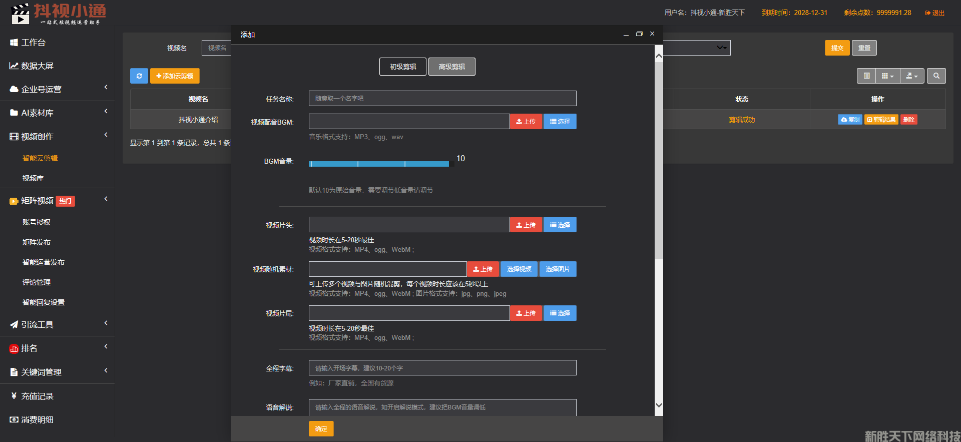
Task: Click 退出 logout icon at top right
Action: pos(934,13)
